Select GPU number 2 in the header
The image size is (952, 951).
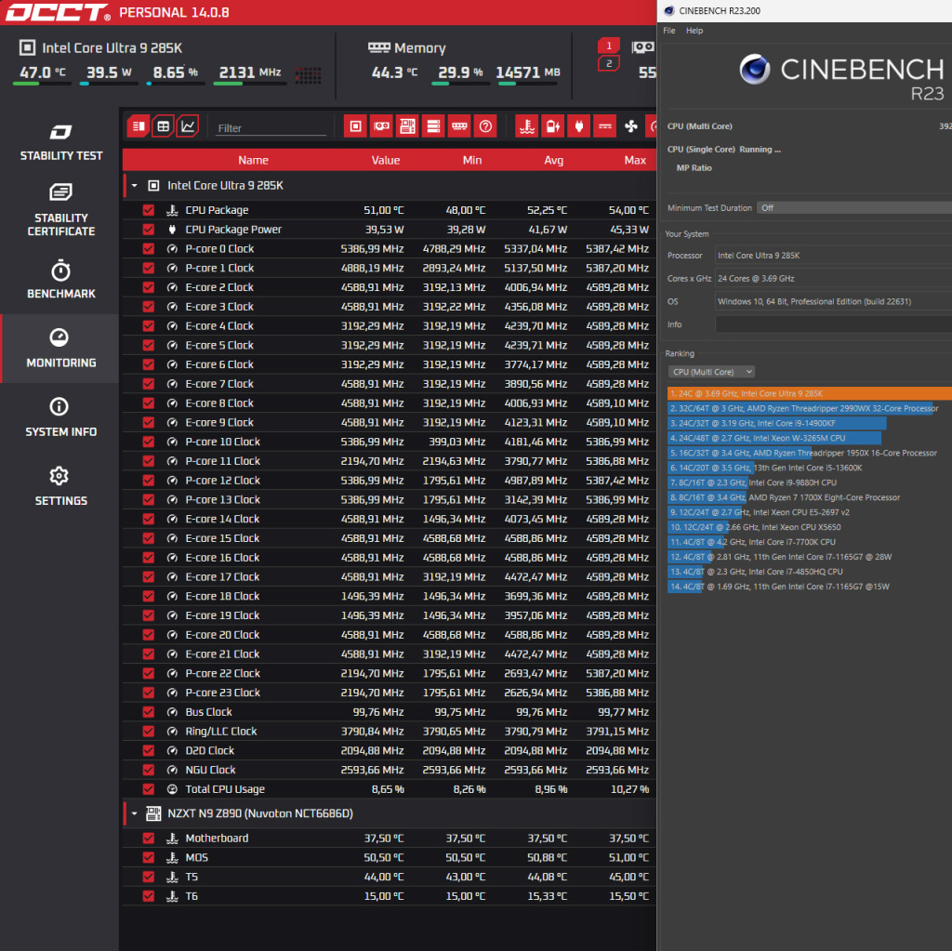tap(609, 63)
